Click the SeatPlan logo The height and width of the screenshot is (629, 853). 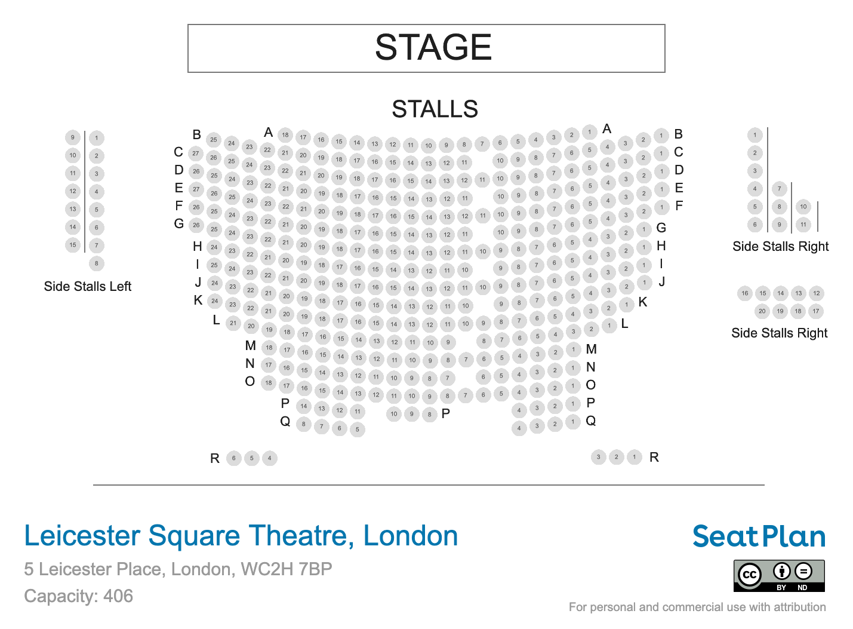pyautogui.click(x=759, y=536)
